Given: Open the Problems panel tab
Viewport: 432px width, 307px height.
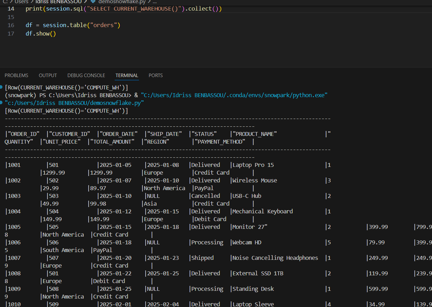Looking at the screenshot, I should click(x=16, y=75).
